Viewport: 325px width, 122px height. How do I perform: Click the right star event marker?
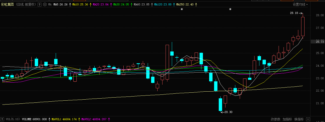click(x=230, y=9)
